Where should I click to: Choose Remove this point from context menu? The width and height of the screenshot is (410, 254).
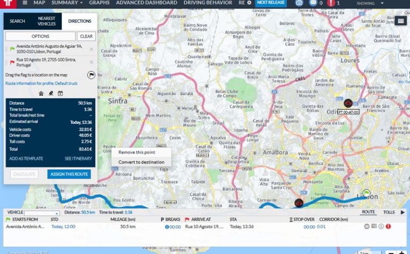[x=142, y=152]
